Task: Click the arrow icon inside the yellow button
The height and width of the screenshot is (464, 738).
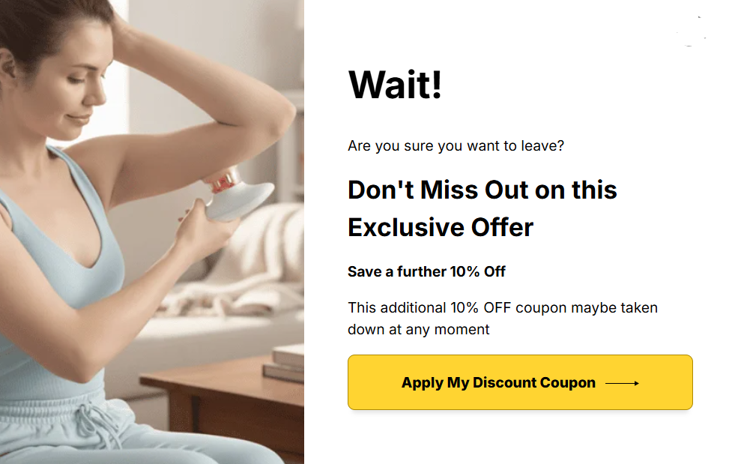Action: click(622, 383)
